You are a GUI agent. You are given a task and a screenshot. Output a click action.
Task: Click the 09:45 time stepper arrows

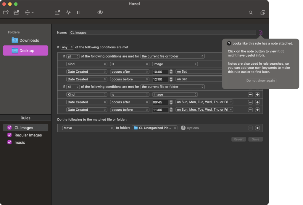[x=171, y=102]
